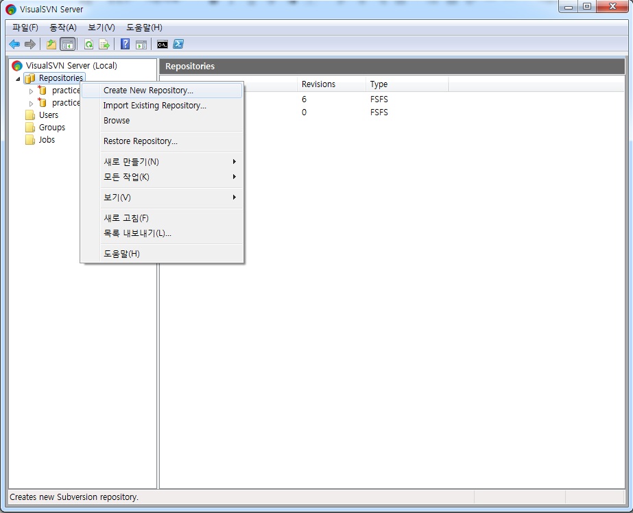Click the status bar text 'Creates new Subversion repository.'
The width and height of the screenshot is (633, 513).
tap(74, 497)
